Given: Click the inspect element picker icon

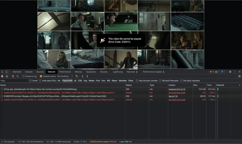Looking at the screenshot, I should [x=2, y=72].
